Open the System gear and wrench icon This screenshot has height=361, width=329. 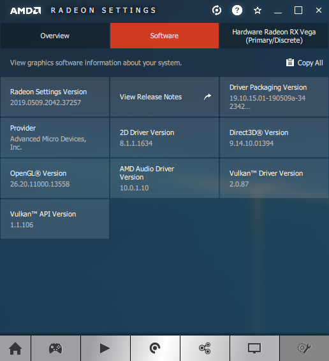(x=304, y=348)
